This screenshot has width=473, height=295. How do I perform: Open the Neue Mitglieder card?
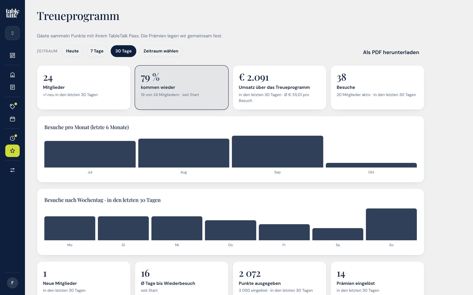pos(84,278)
